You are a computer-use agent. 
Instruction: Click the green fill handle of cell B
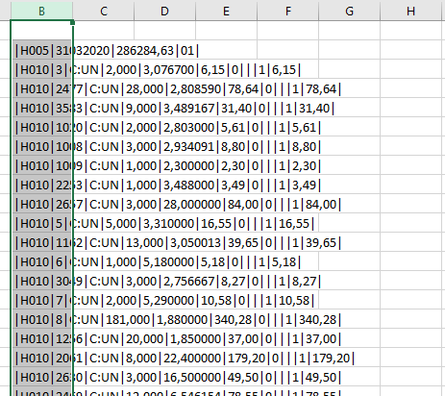(x=73, y=22)
